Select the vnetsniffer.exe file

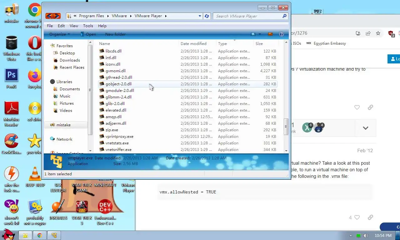point(187,150)
